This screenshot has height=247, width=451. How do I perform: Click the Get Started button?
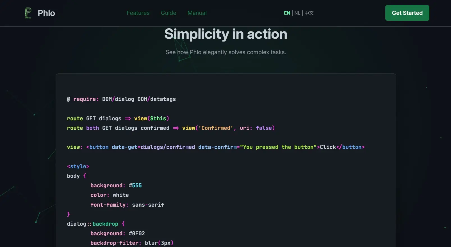click(407, 13)
